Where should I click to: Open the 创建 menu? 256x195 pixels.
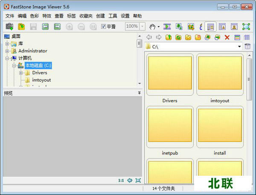pyautogui.click(x=100, y=16)
